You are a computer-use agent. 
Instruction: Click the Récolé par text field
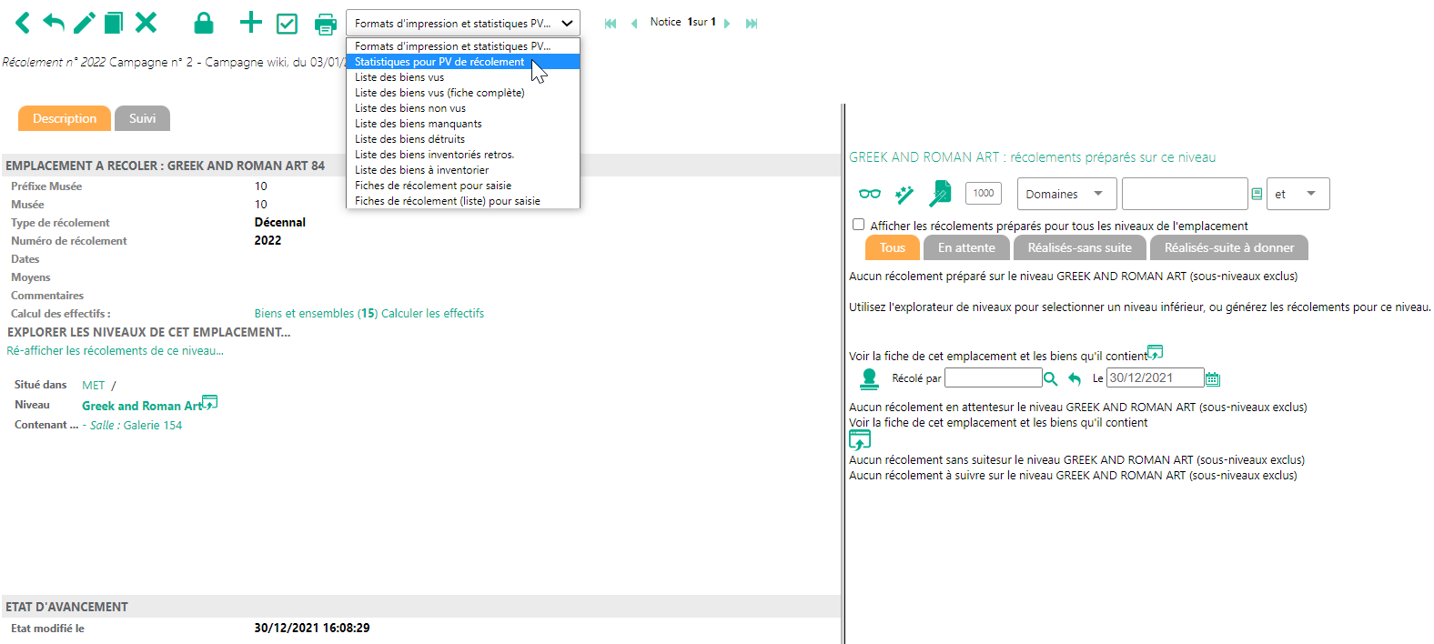[993, 377]
